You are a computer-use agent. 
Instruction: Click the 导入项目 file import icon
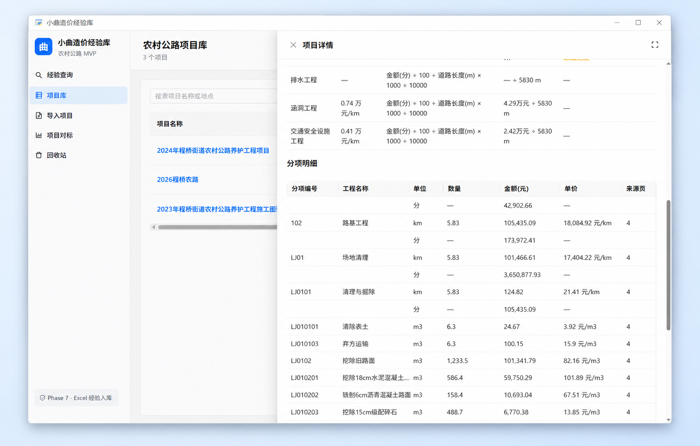[x=39, y=115]
